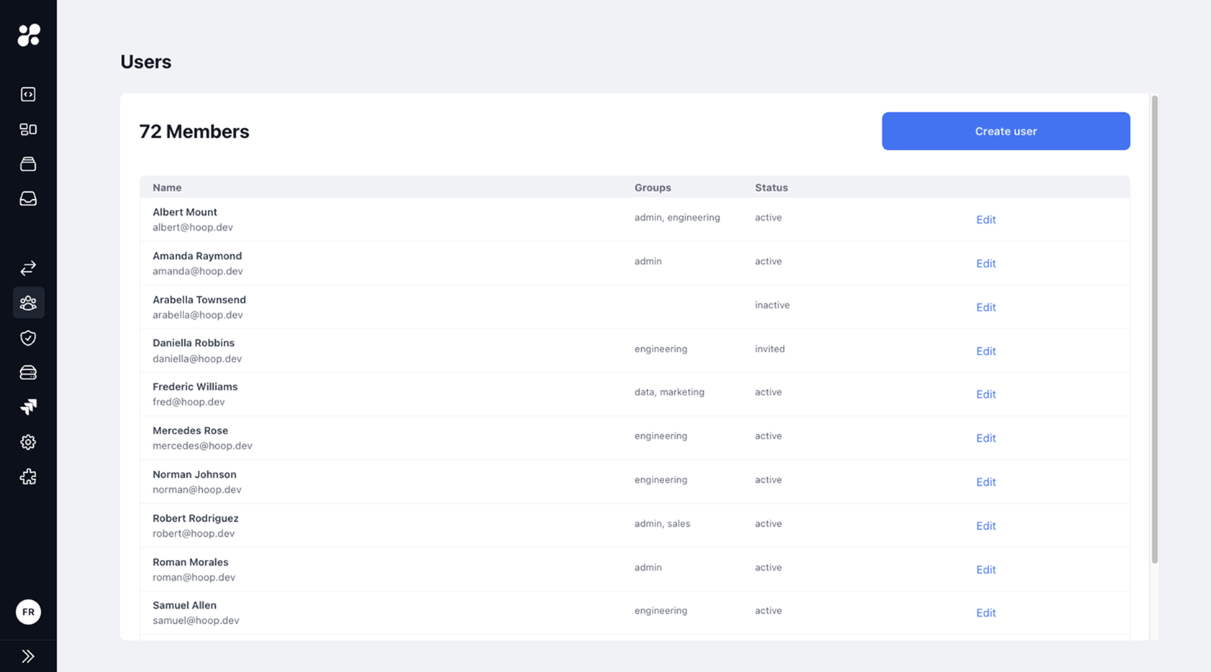Edit Arabella Townsend's user record
This screenshot has width=1211, height=672.
coord(986,307)
